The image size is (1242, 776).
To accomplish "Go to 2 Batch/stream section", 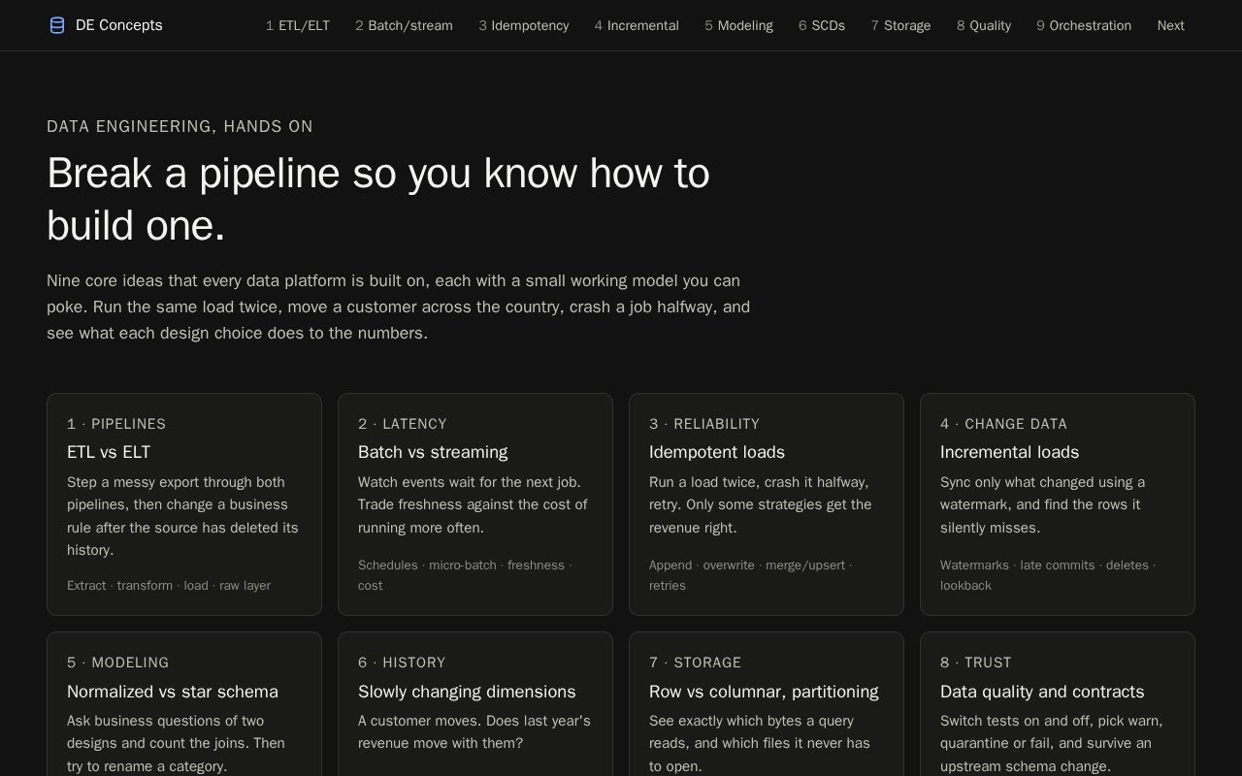I will pyautogui.click(x=404, y=25).
